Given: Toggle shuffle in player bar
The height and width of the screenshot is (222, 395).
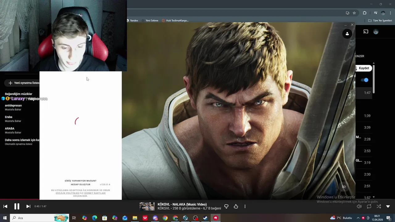Looking at the screenshot, I should pos(379,206).
